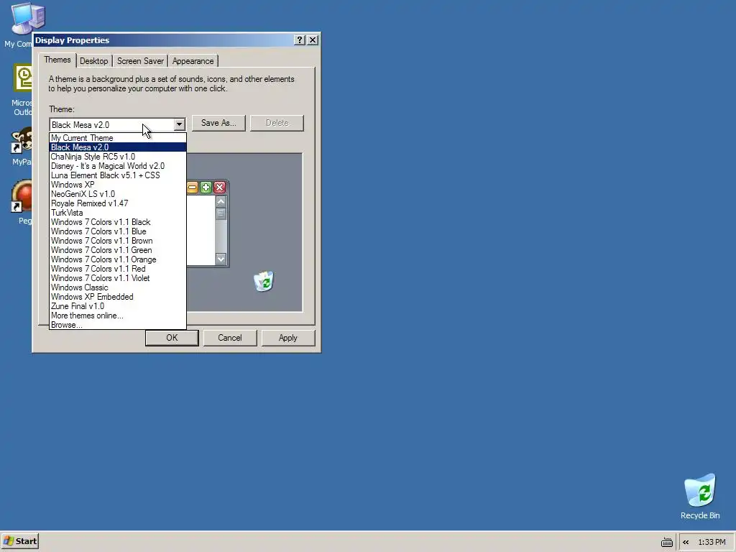This screenshot has height=552, width=736.
Task: Click preview scrollbar down arrow
Action: point(221,259)
